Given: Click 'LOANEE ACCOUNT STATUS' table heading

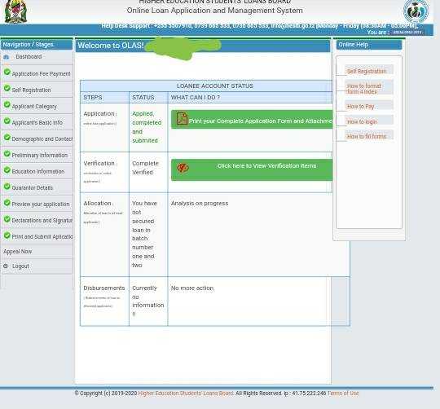Looking at the screenshot, I should click(214, 86).
